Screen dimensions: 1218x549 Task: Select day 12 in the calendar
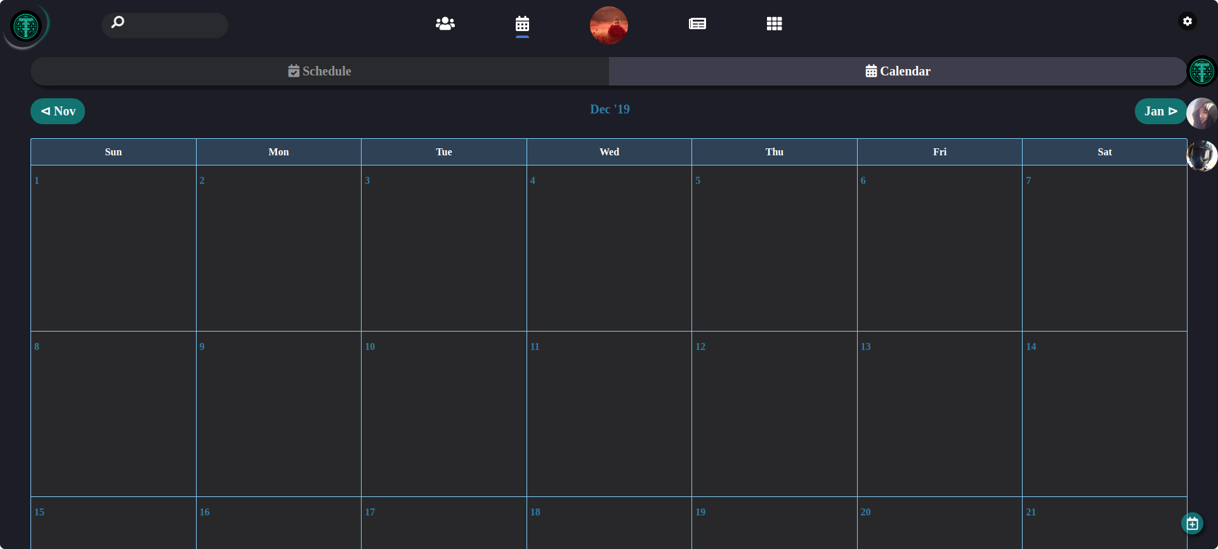(775, 414)
